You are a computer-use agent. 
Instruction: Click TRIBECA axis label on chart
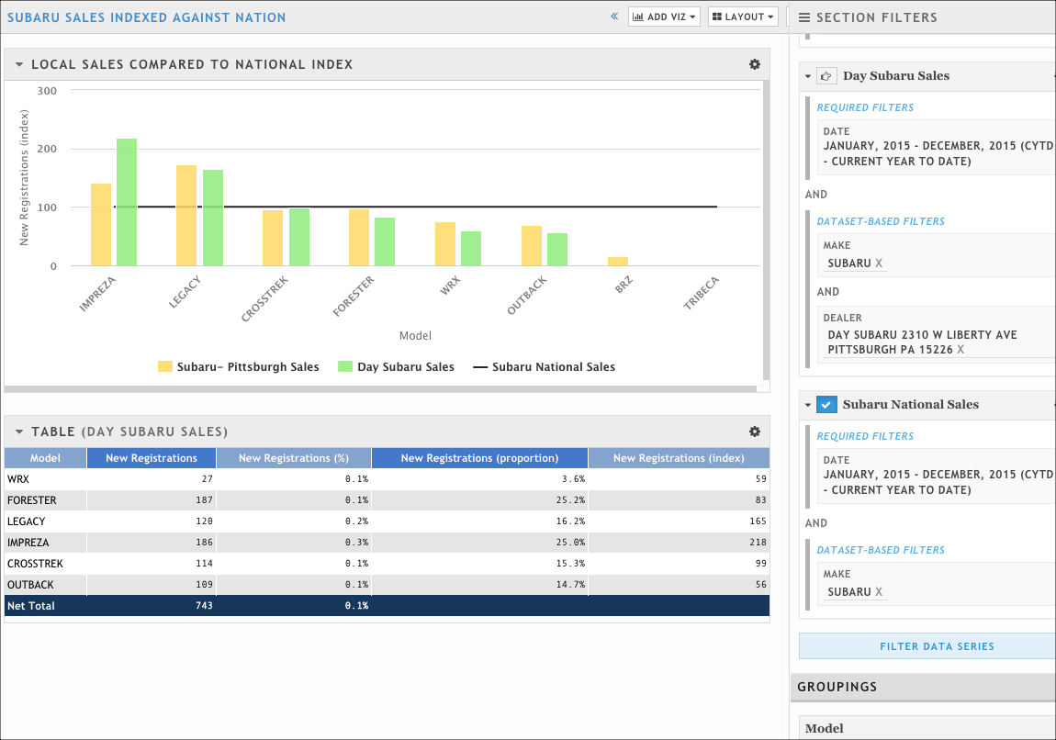(701, 293)
